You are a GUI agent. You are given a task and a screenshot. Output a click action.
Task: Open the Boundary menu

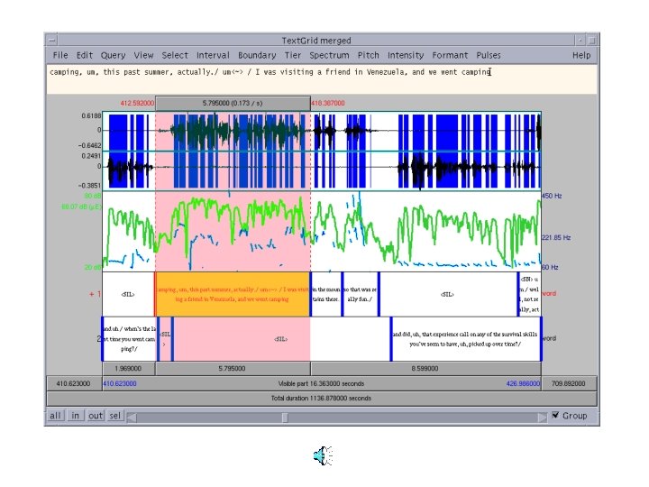tap(257, 55)
